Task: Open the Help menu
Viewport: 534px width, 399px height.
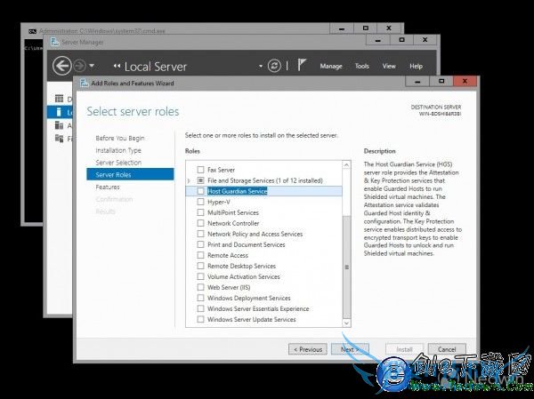Action: click(x=416, y=67)
